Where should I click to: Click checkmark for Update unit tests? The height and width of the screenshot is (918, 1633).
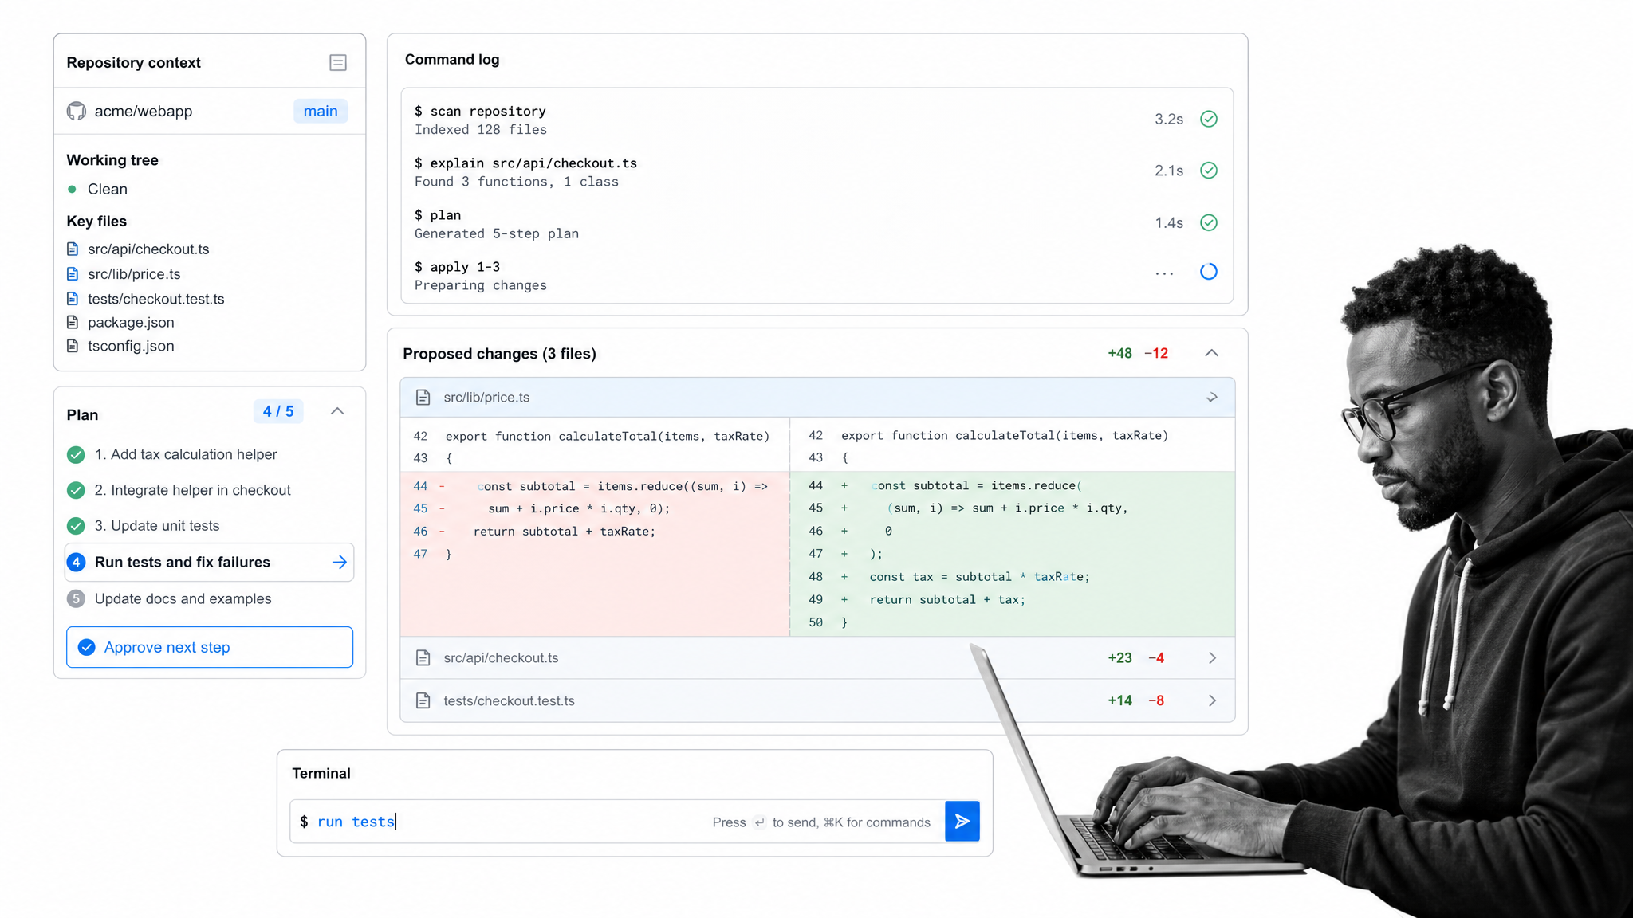pos(76,526)
